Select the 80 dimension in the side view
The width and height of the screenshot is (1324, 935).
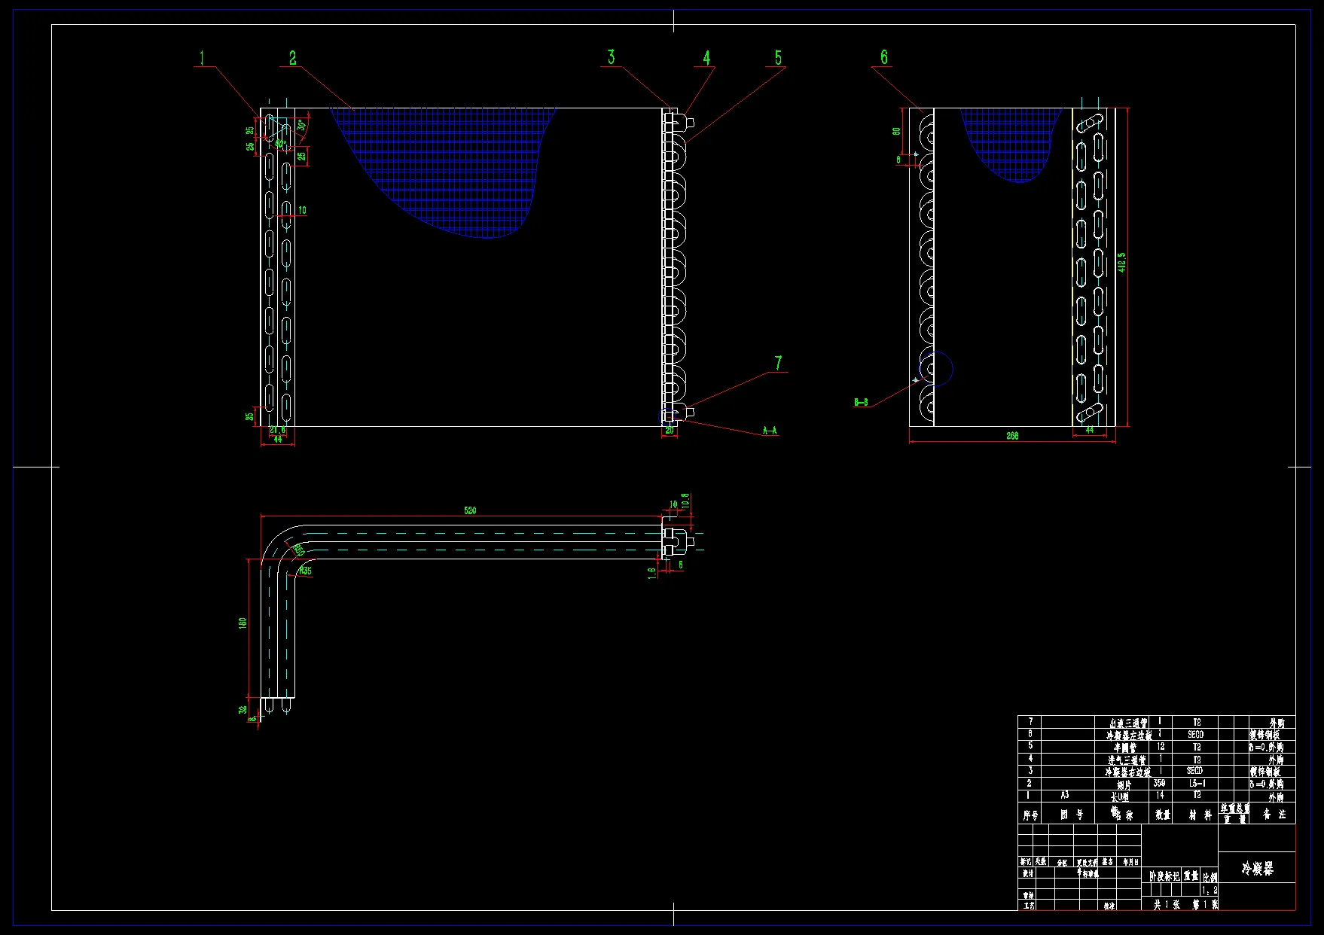click(896, 131)
